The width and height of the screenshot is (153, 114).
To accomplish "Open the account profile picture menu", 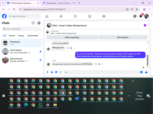I will (x=146, y=16).
